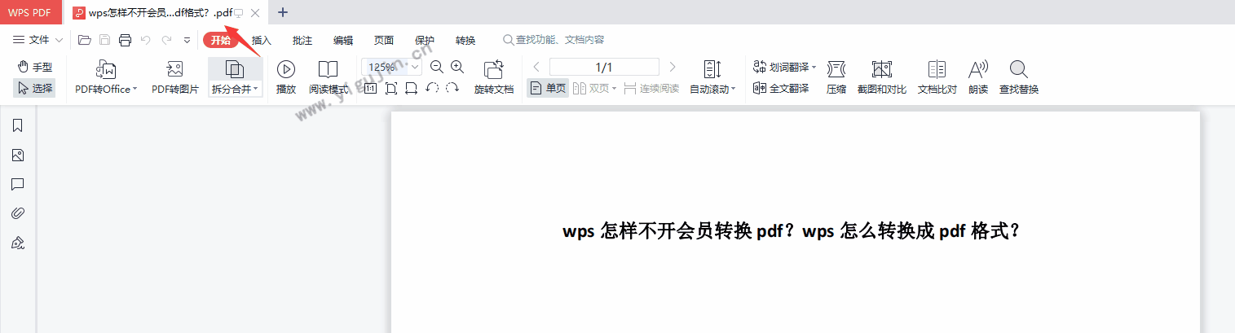Open the thumbnail panel in the sidebar

18,155
